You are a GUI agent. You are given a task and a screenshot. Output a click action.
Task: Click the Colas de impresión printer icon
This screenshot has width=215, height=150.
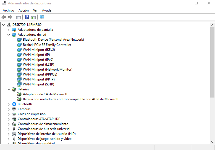14,114
